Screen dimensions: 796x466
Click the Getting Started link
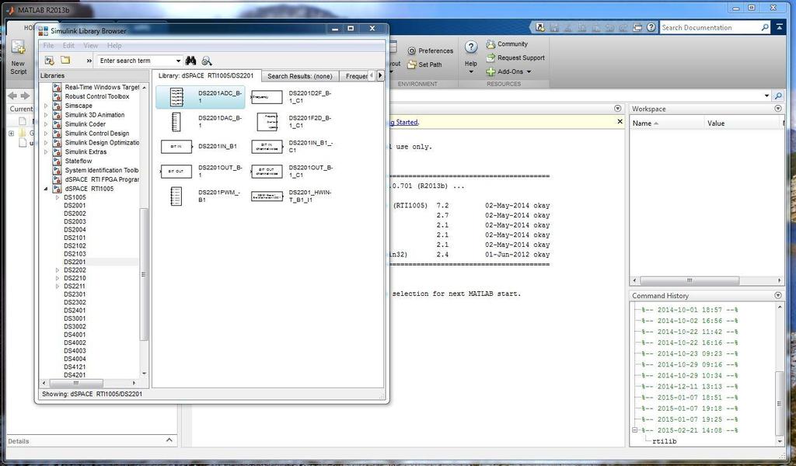click(x=404, y=122)
